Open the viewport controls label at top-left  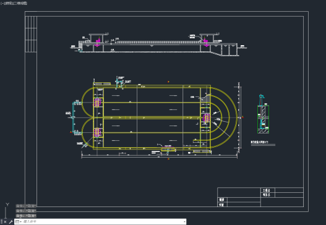click(x=14, y=3)
